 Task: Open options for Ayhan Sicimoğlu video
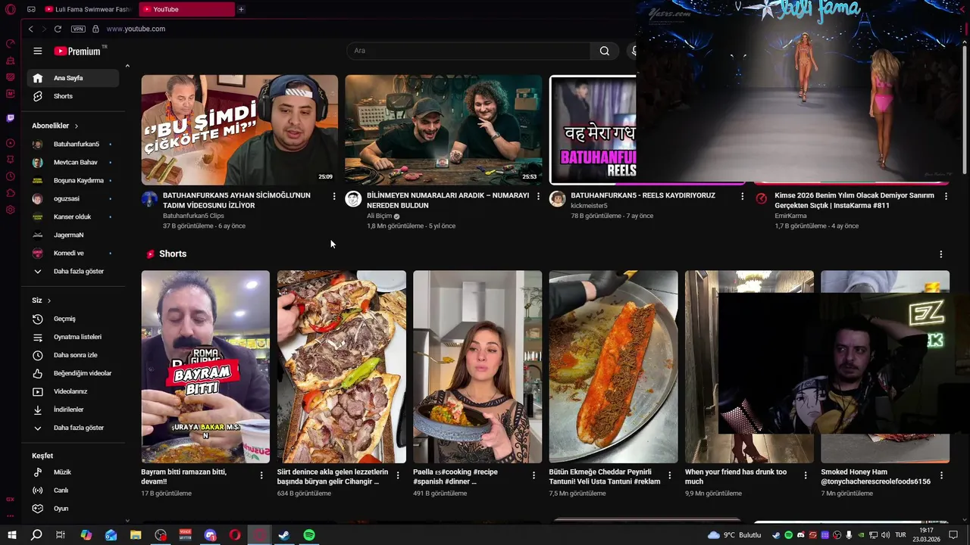tap(334, 196)
